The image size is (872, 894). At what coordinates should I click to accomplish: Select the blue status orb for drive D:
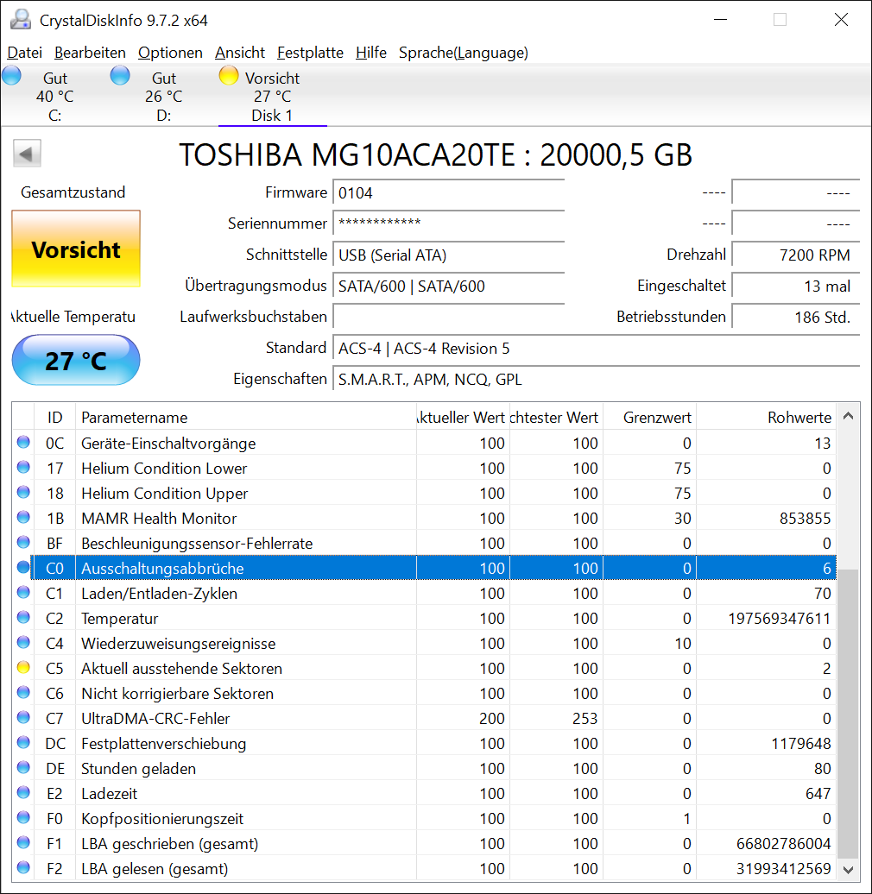pyautogui.click(x=120, y=76)
